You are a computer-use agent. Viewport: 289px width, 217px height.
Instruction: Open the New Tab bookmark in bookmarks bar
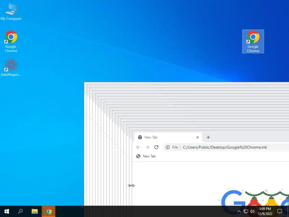point(146,156)
